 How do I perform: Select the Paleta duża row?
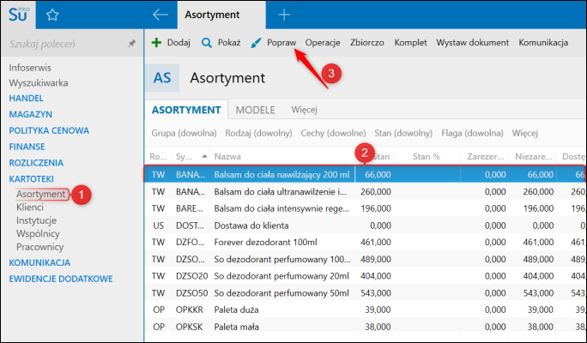366,310
